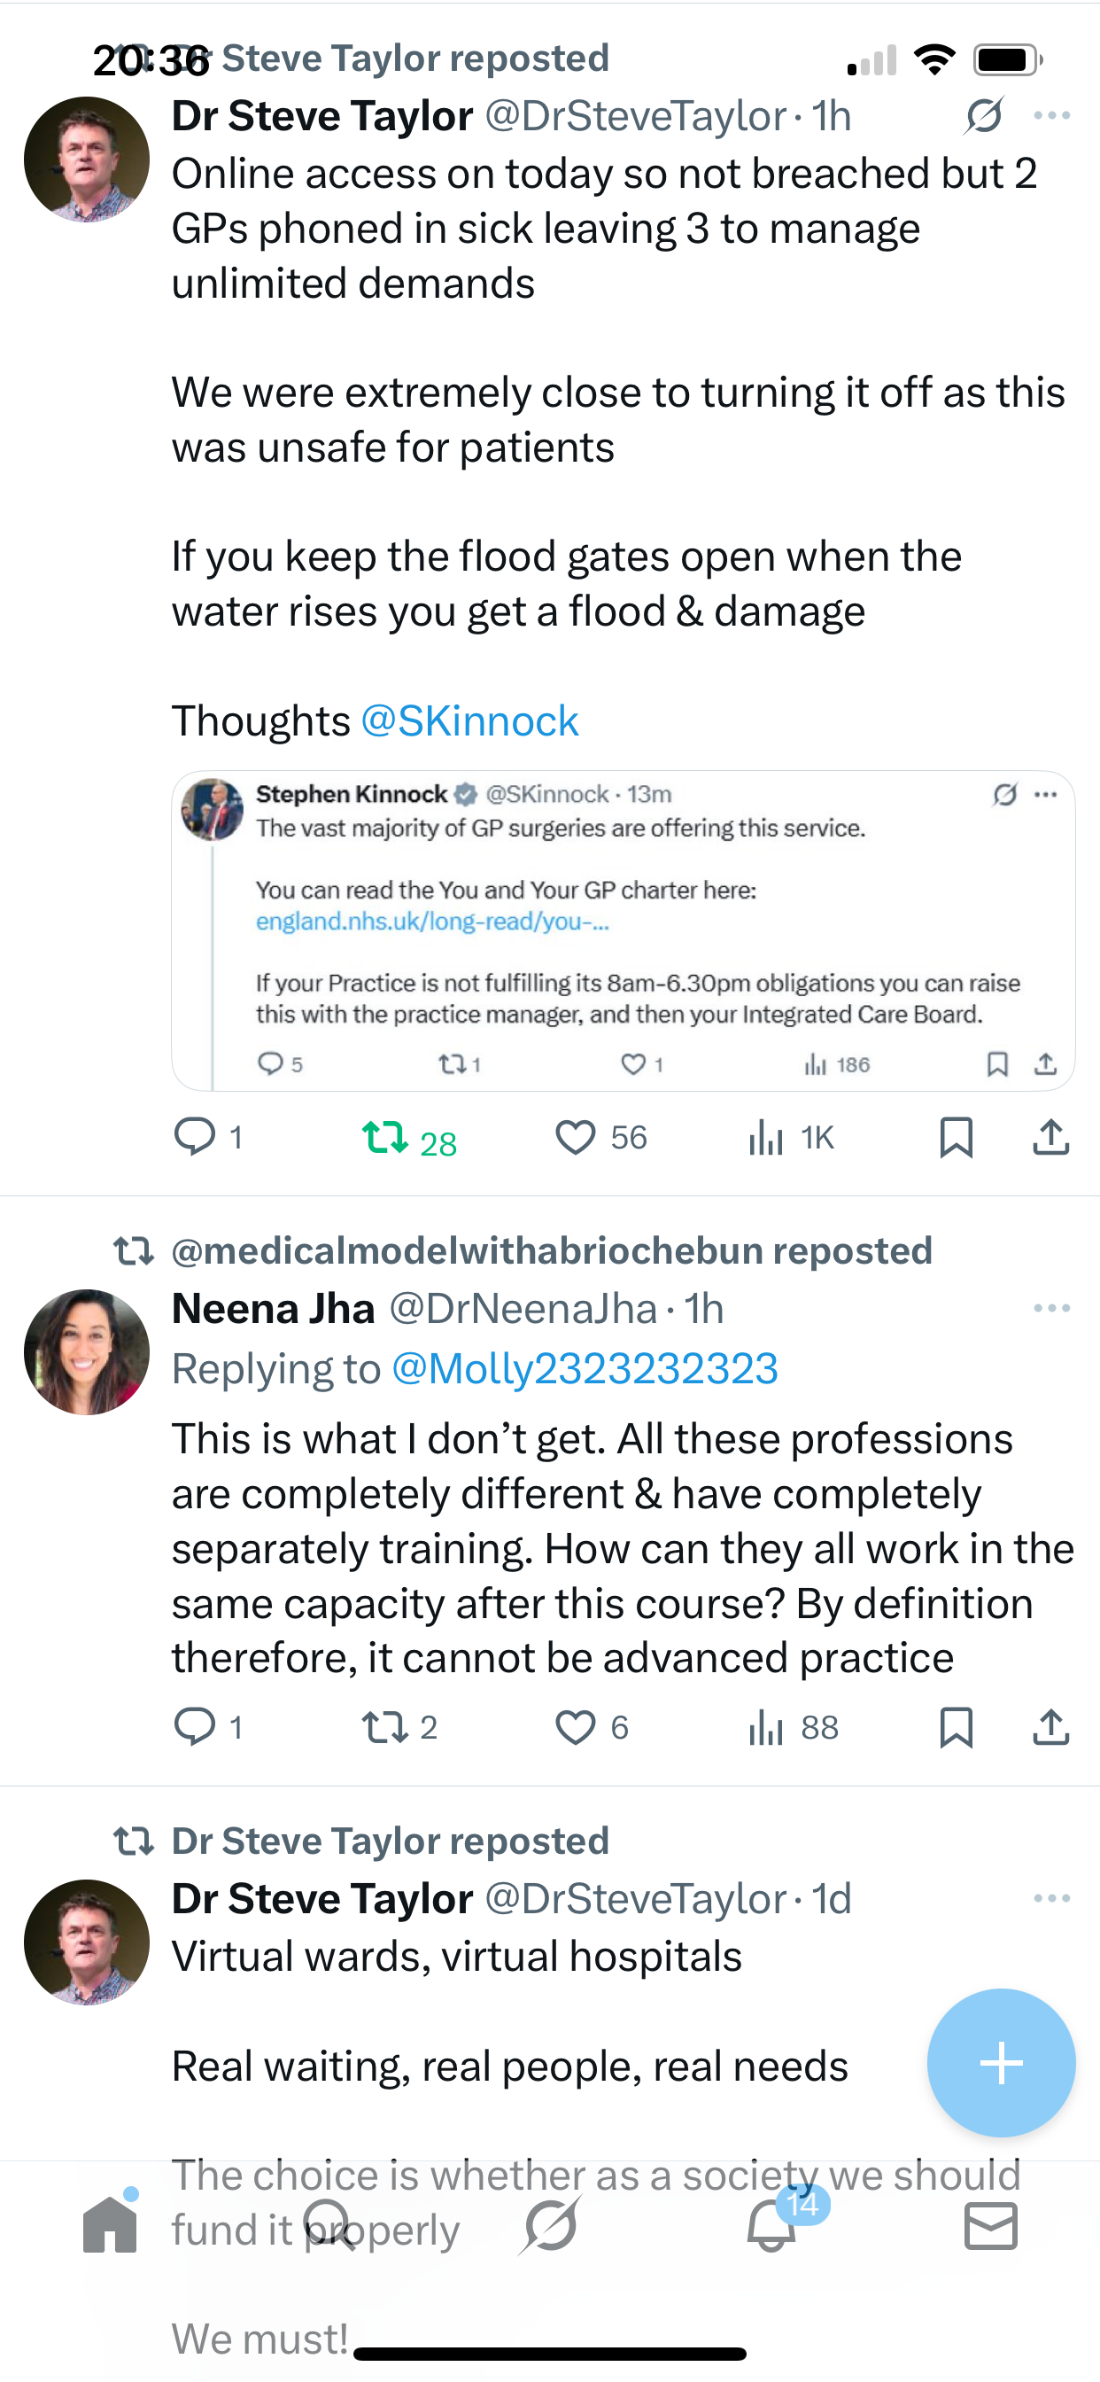Screen dimensions: 1100x2382
Task: Share the Online access GP post
Action: pyautogui.click(x=1051, y=1137)
